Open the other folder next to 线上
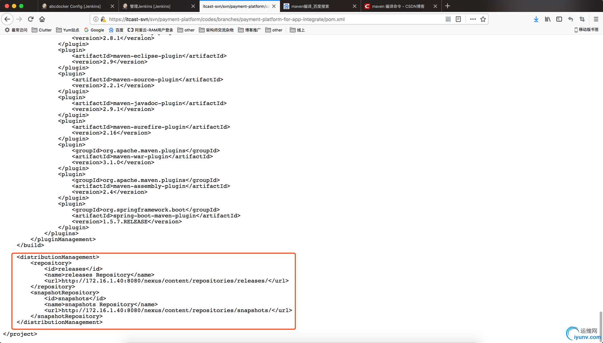Image resolution: width=603 pixels, height=343 pixels. 274,30
